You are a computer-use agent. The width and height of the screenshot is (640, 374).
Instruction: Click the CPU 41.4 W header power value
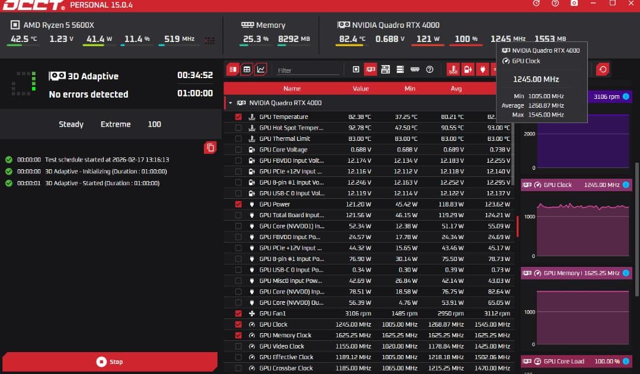coord(99,39)
